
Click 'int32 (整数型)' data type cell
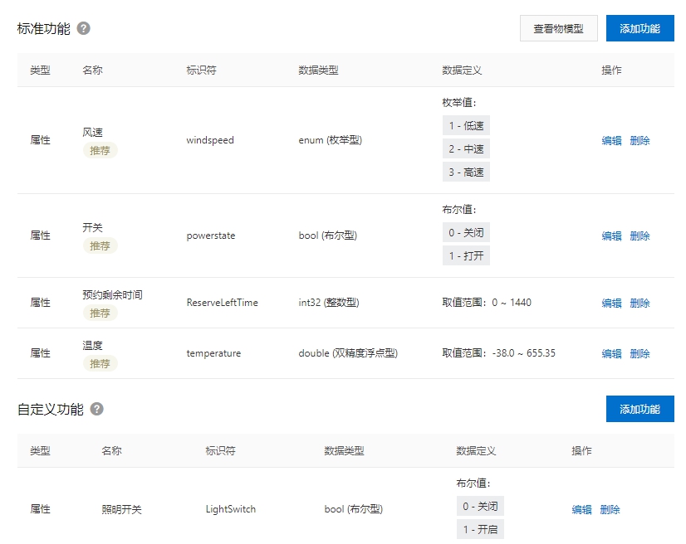click(329, 303)
